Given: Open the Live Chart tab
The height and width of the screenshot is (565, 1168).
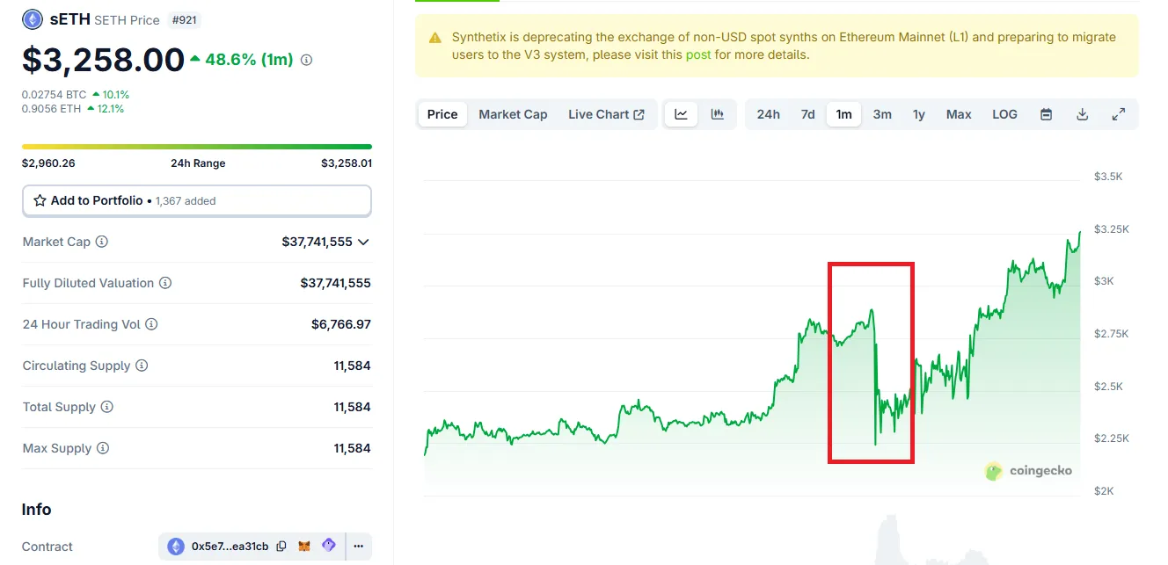Looking at the screenshot, I should tap(606, 114).
